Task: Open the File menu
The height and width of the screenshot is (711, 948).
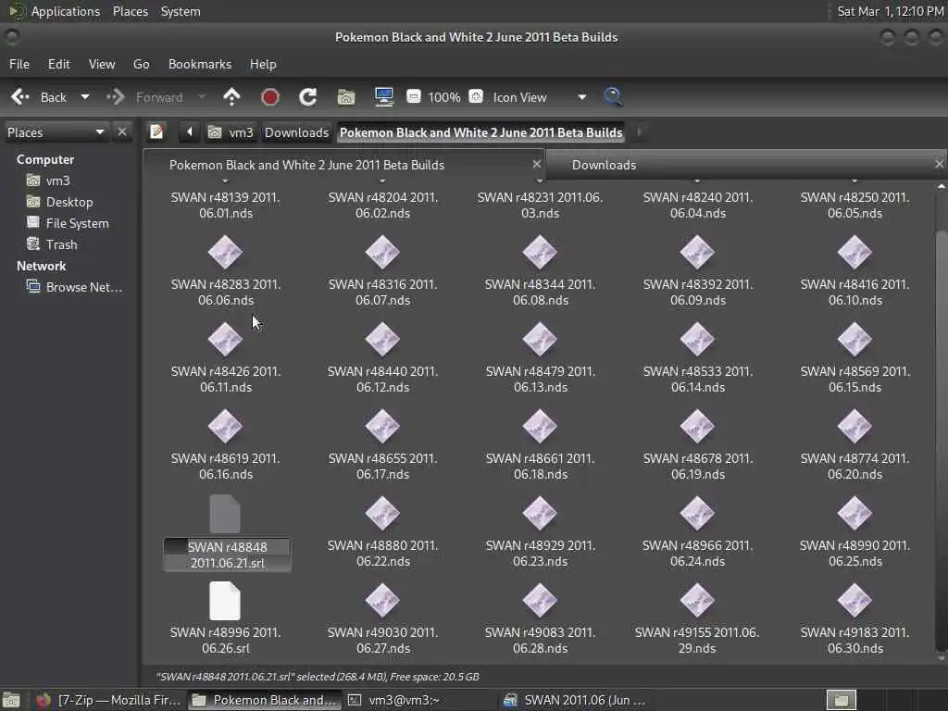Action: pyautogui.click(x=19, y=64)
